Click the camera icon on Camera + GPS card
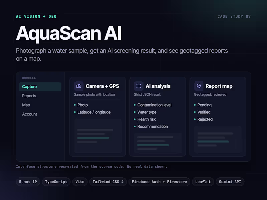 [79, 86]
